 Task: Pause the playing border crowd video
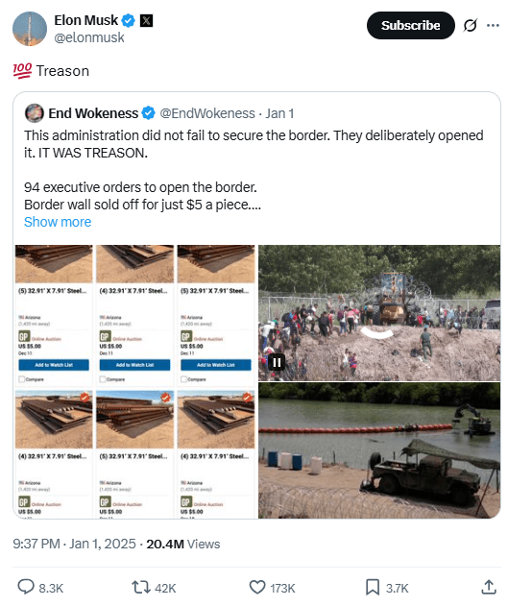point(277,362)
